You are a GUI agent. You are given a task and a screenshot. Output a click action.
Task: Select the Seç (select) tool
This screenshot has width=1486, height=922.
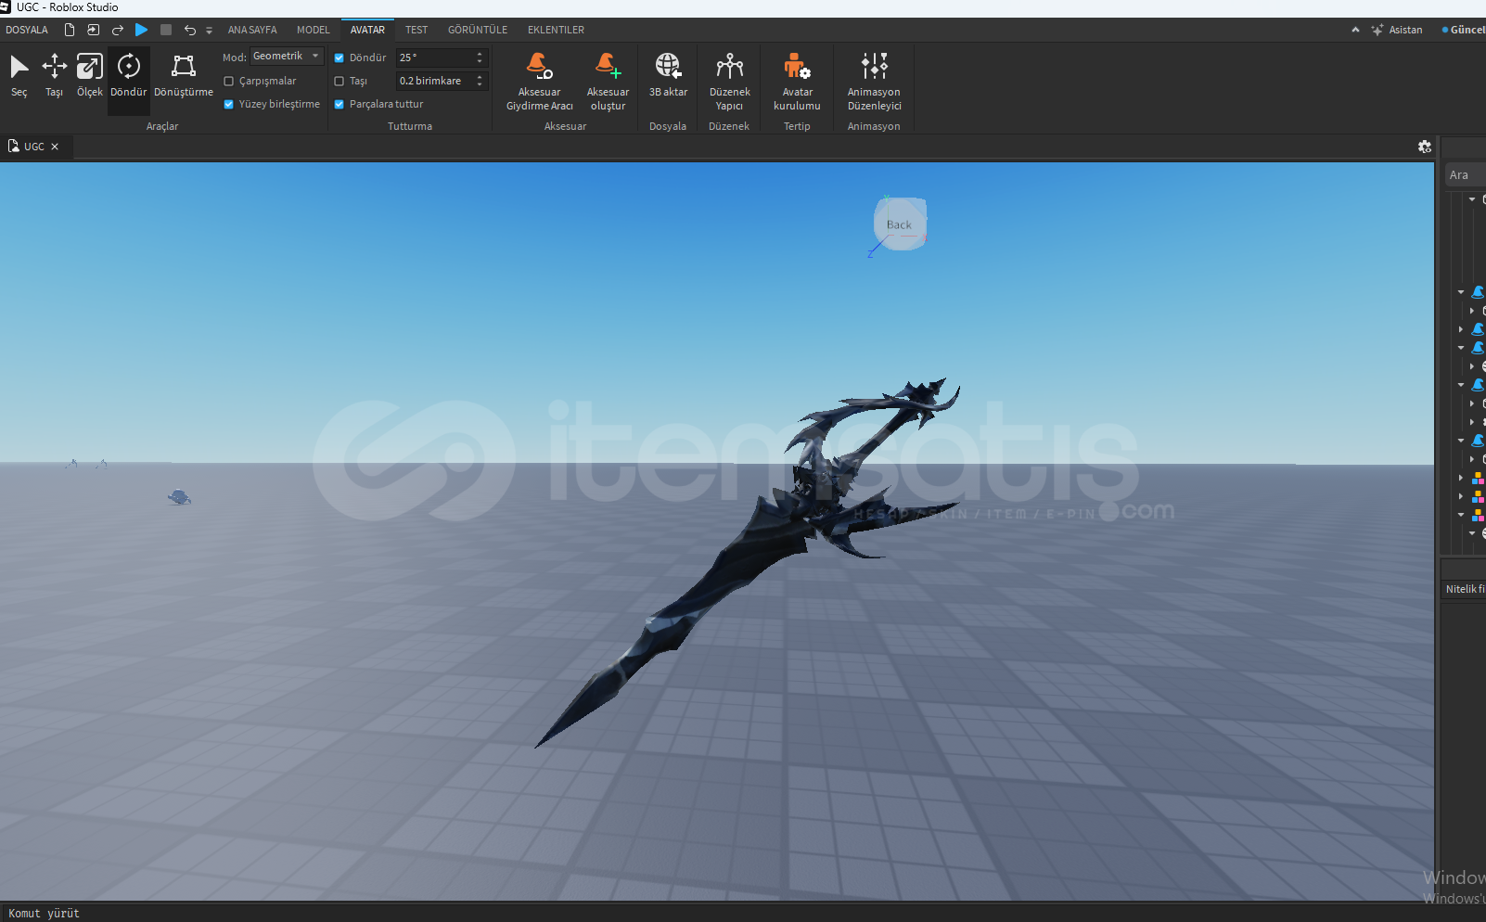[19, 75]
